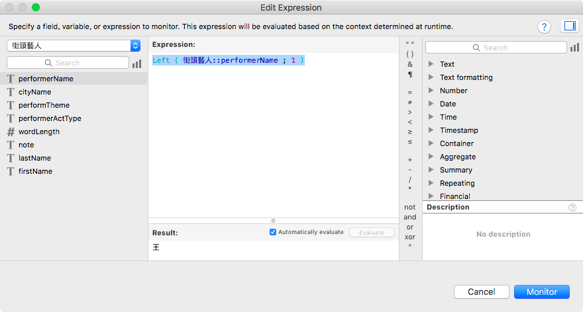
Task: Click the Description help icon
Action: [572, 208]
